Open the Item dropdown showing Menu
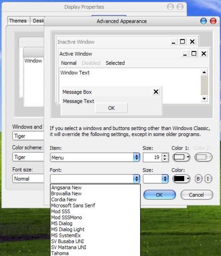The image size is (221, 256). tap(95, 157)
